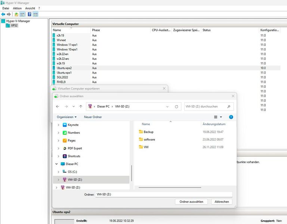Close the Ordner auswählen dialog
287x224 pixels.
coord(233,96)
